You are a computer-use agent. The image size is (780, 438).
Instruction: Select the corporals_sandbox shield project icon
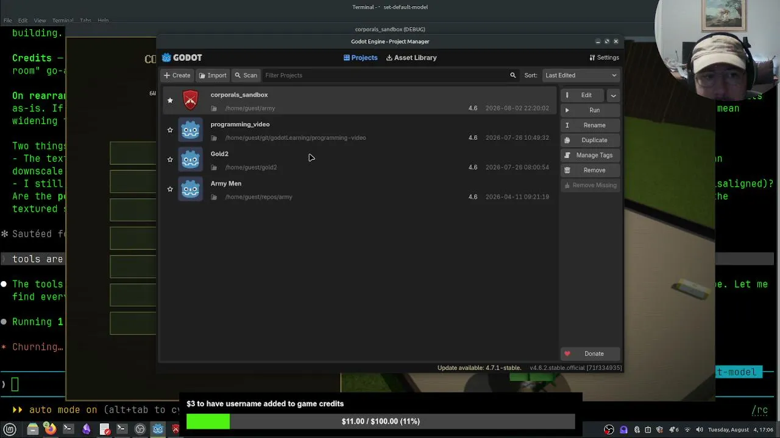tap(191, 100)
